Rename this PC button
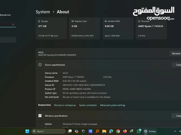The width and height of the screenshot is (181, 135). click(x=175, y=53)
